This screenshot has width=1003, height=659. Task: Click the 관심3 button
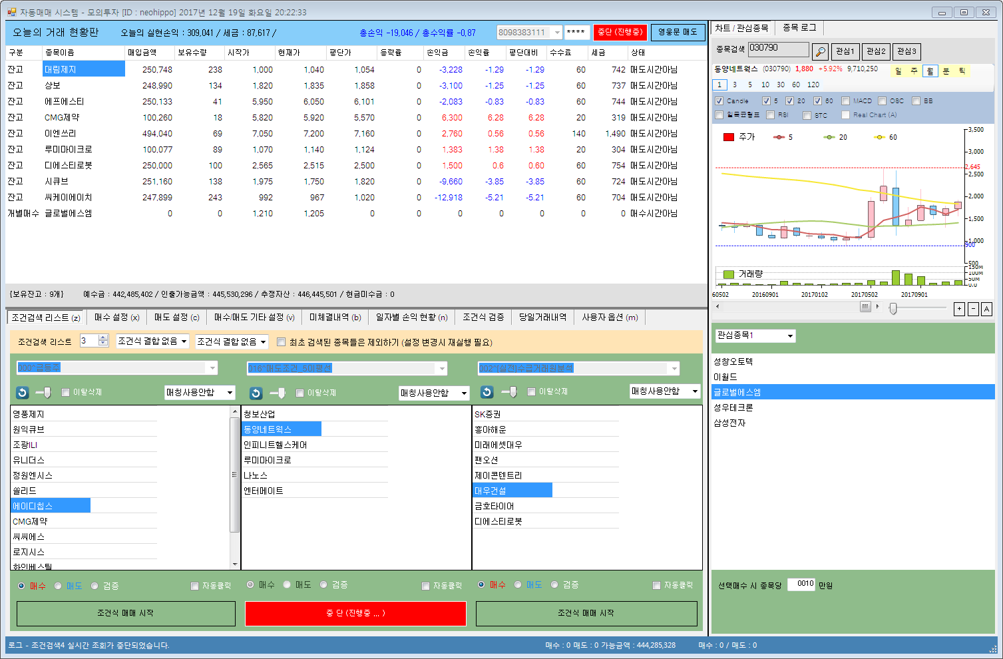click(906, 51)
